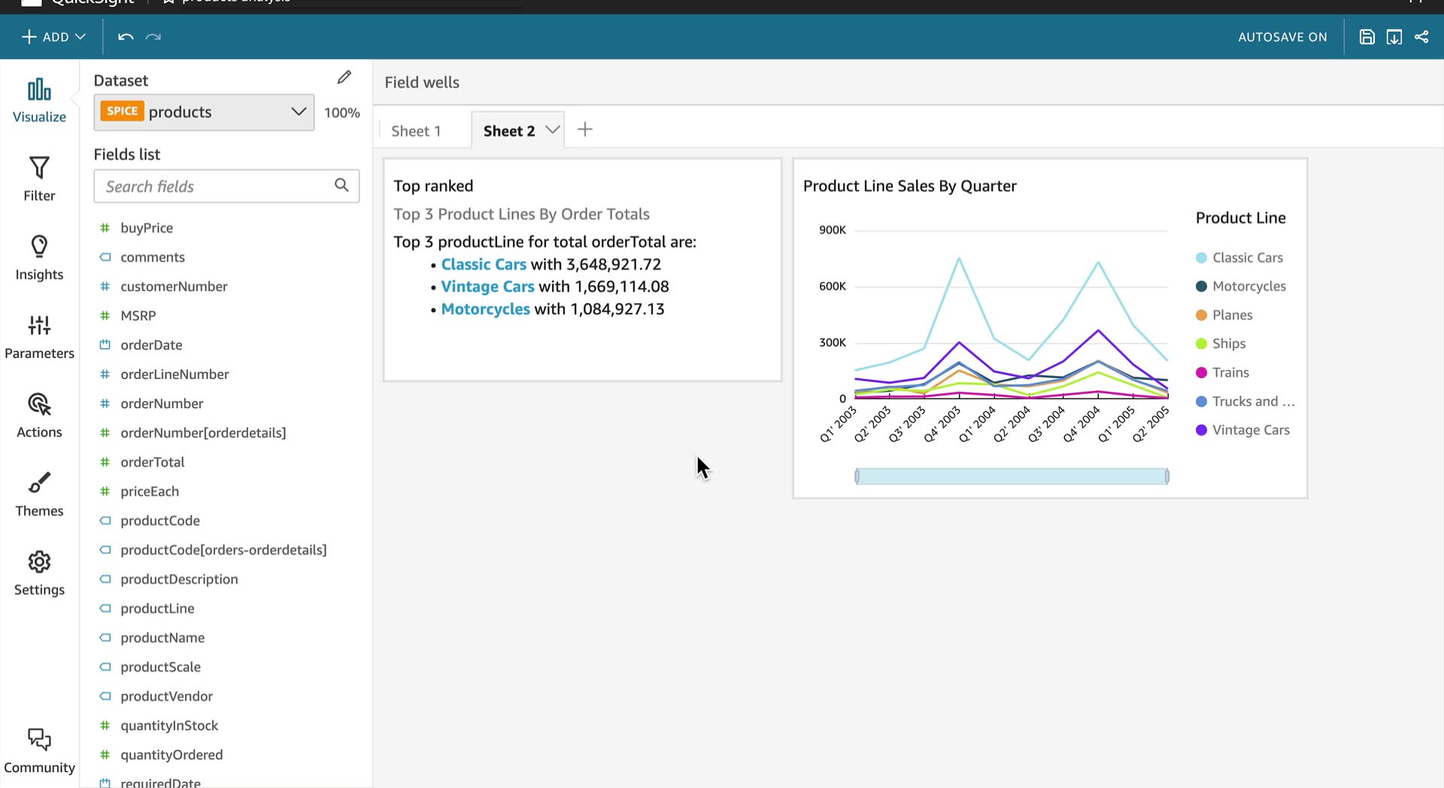1444x788 pixels.
Task: Click the Motorcycles link in insight
Action: pyautogui.click(x=485, y=309)
